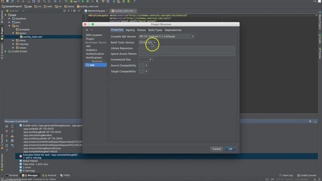Image resolution: width=322 pixels, height=181 pixels.
Task: Switch to the Signing tab
Action: click(x=130, y=30)
